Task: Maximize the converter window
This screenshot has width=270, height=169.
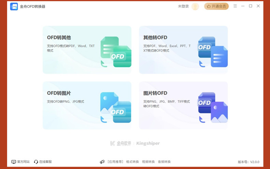Action: pos(251,6)
